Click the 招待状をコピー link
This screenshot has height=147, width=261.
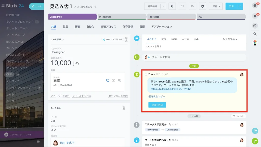[157, 96]
